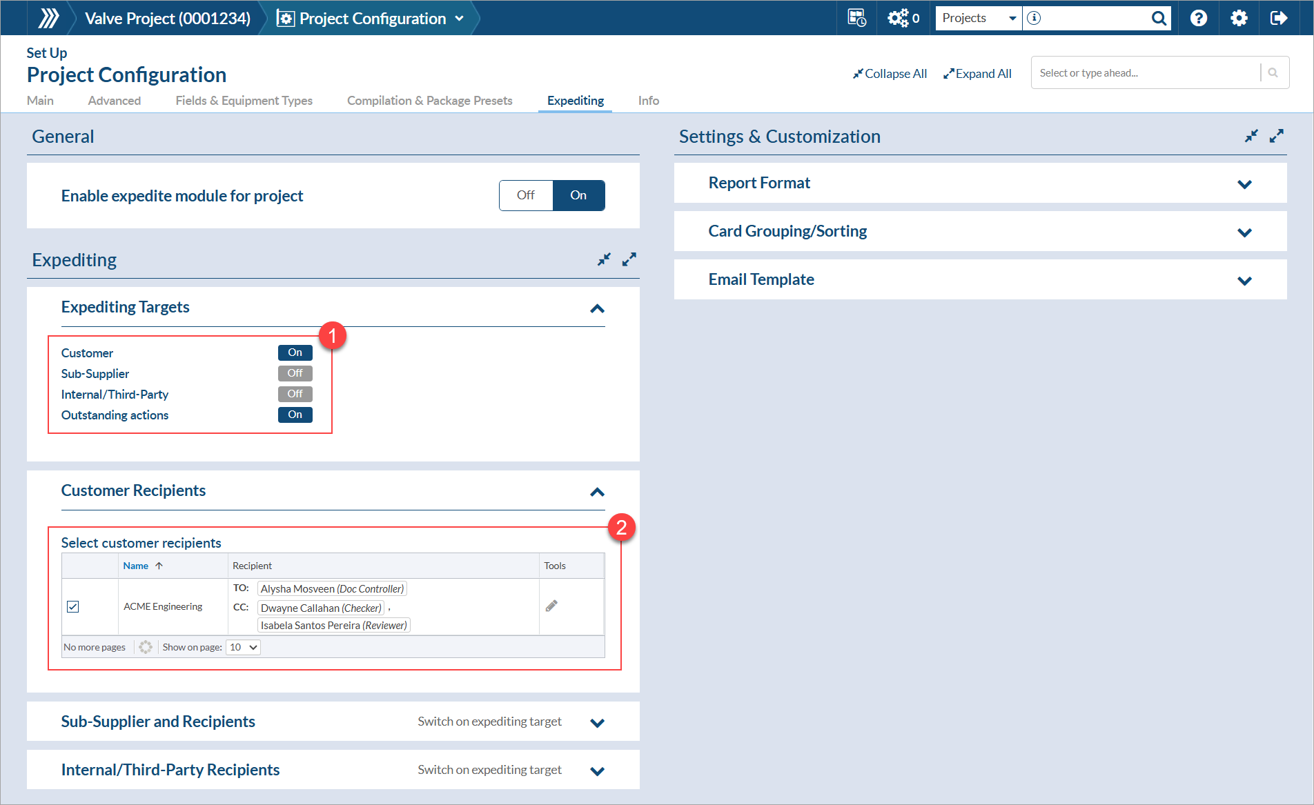
Task: Toggle the Sub-Supplier expediting target
Action: [295, 373]
